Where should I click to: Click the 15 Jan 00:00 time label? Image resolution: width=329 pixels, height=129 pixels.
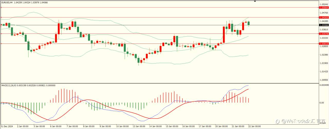(x=172, y=126)
